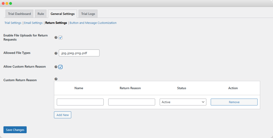Click the Save Changes button
273x138 pixels.
click(x=15, y=130)
